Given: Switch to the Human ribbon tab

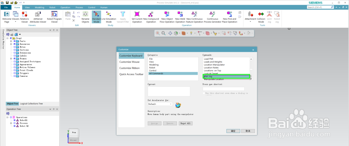Looking at the screenshot, I should pos(104,7).
